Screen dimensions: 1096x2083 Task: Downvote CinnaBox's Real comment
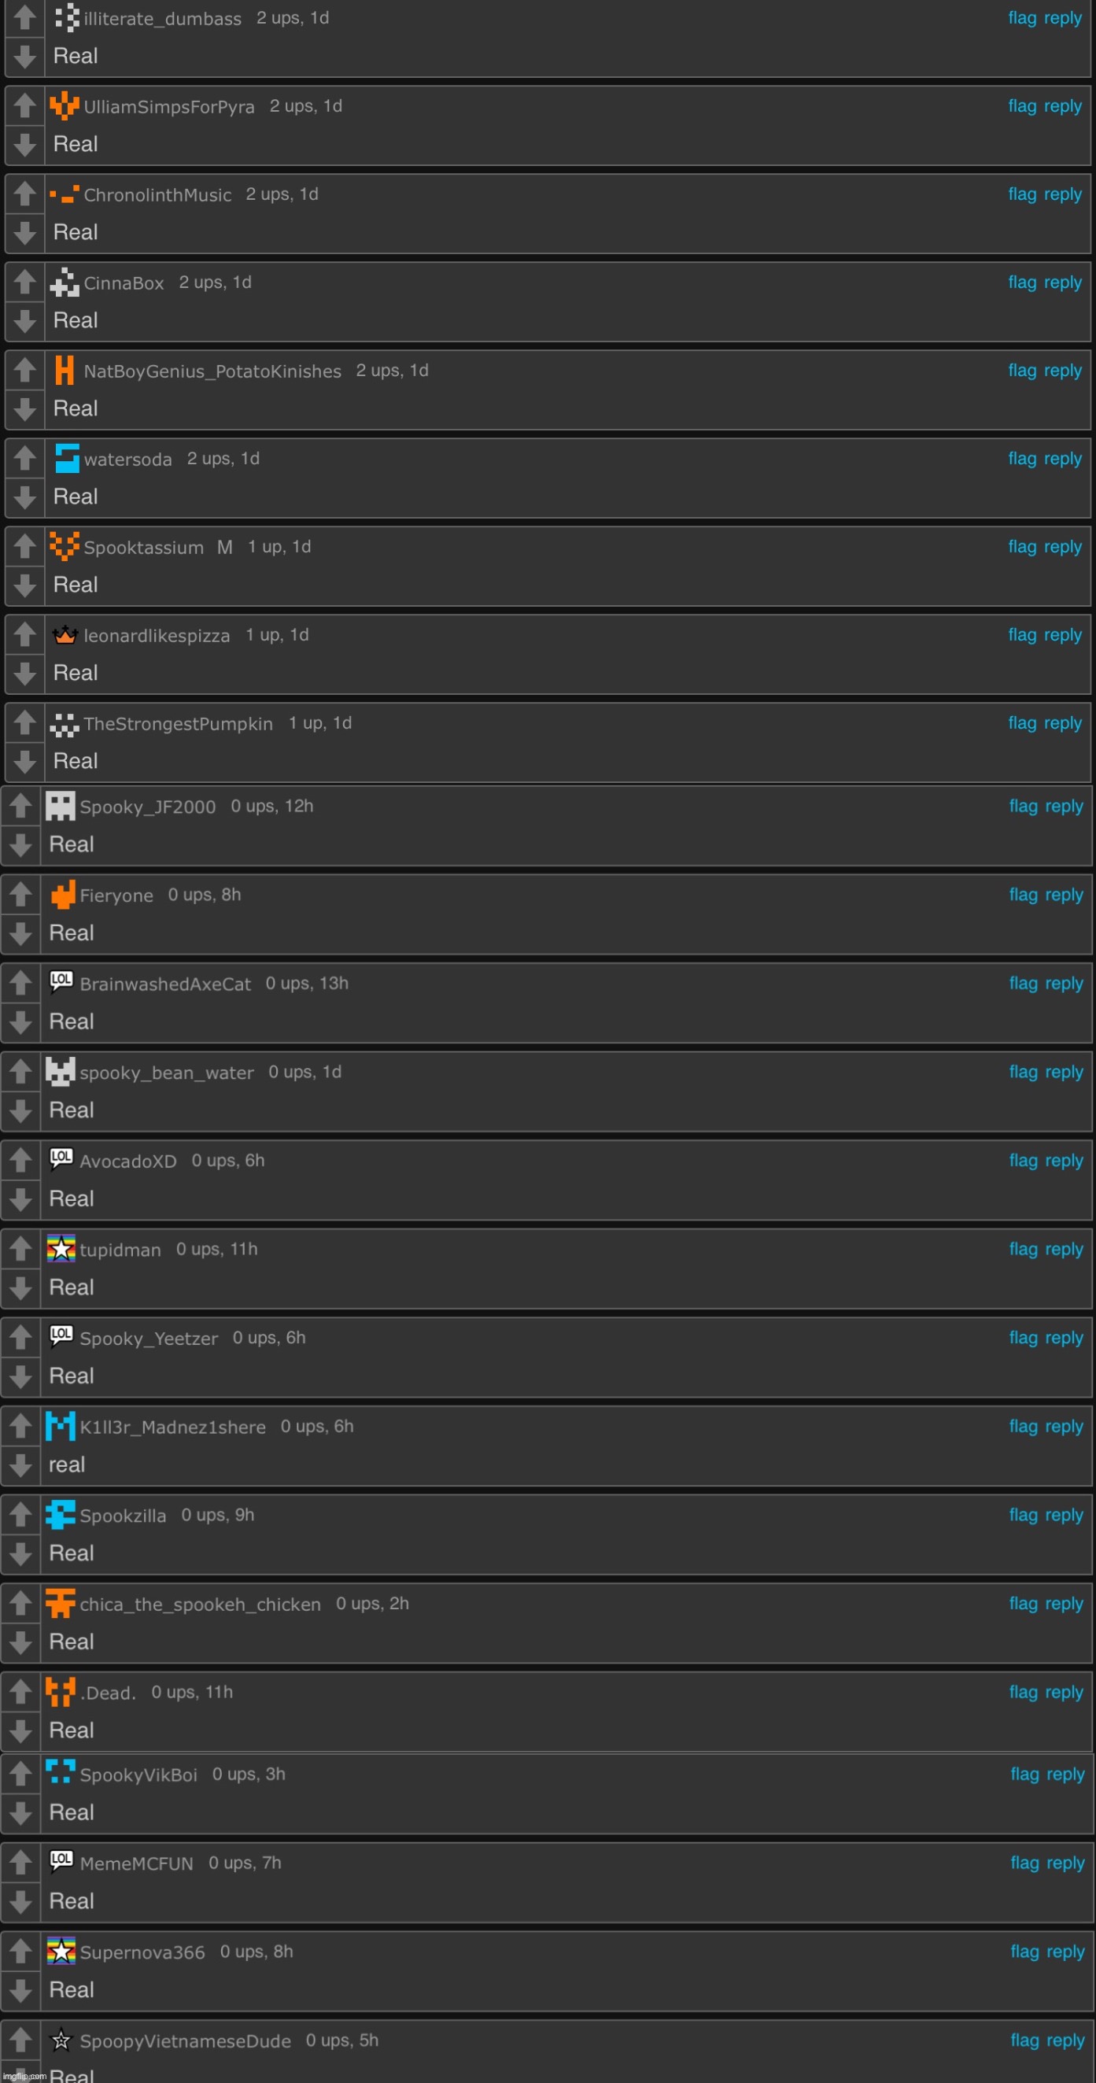[25, 321]
